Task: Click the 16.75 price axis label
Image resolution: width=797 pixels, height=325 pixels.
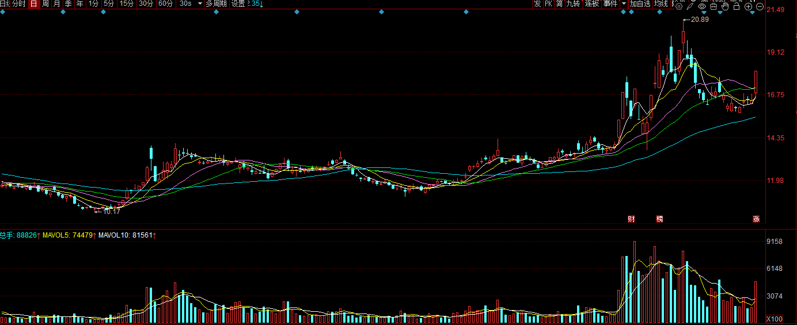Action: point(776,95)
